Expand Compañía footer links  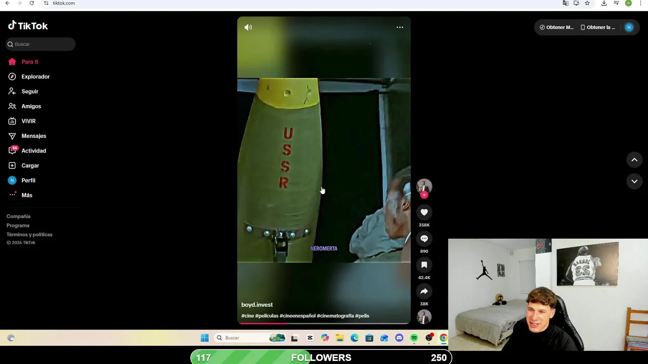[18, 216]
